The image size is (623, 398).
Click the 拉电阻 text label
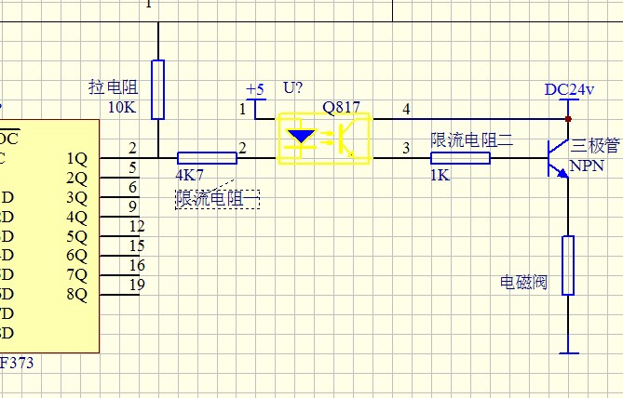click(113, 87)
